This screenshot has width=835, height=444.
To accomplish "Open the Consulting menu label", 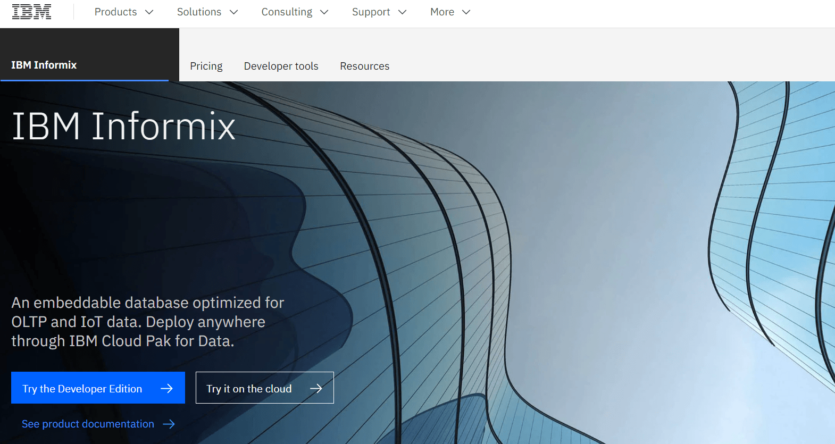I will coord(287,12).
